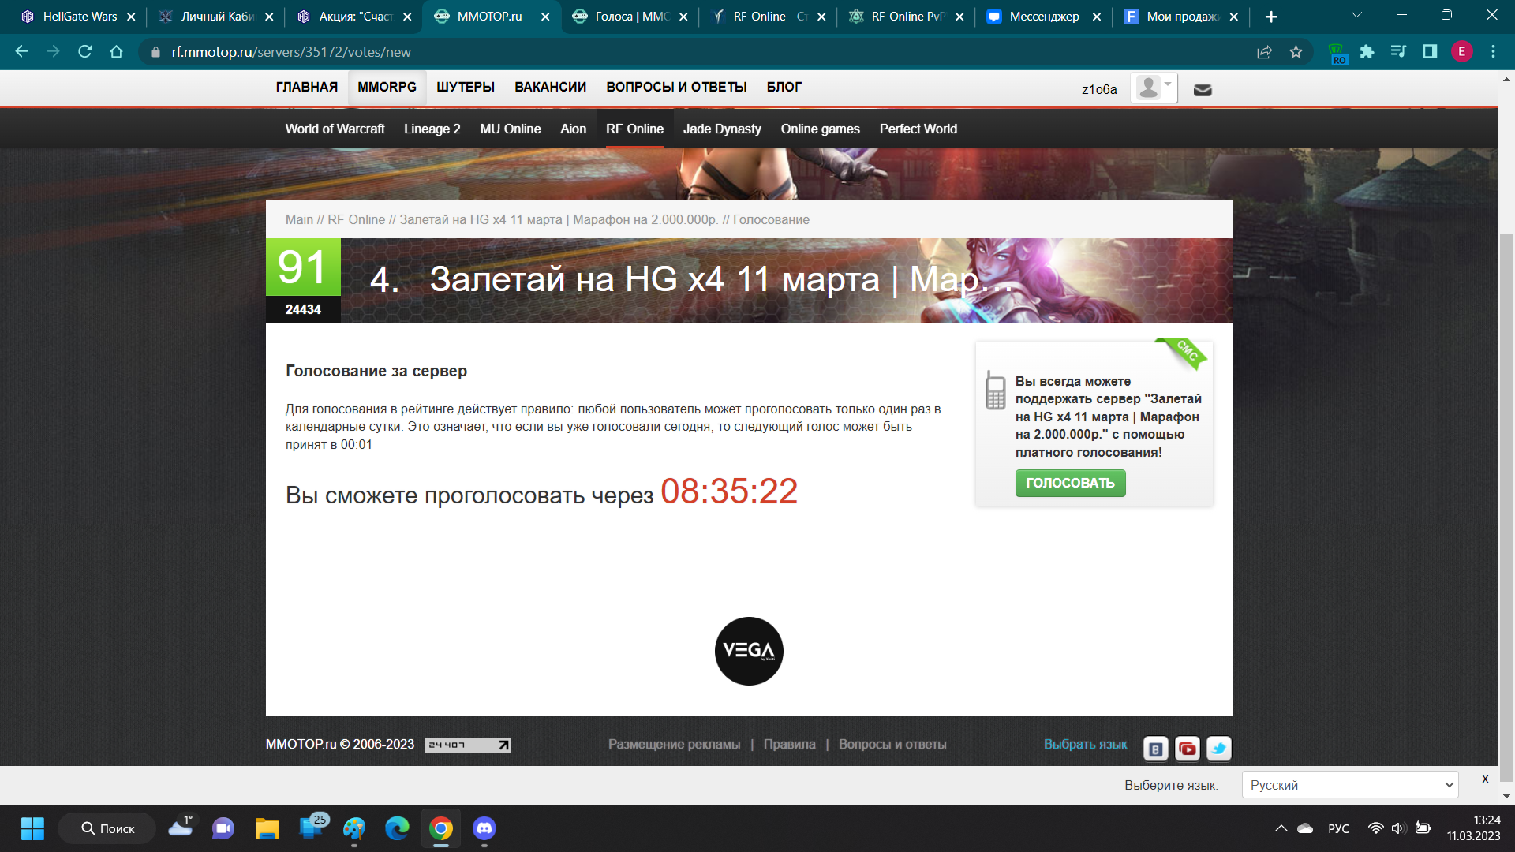Open ВОПРОСЫ И ОТВЕТЫ in top menu
Image resolution: width=1515 pixels, height=852 pixels.
pyautogui.click(x=676, y=87)
